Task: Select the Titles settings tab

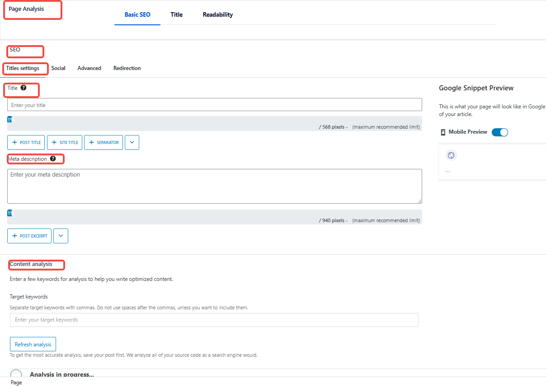Action: tap(23, 68)
